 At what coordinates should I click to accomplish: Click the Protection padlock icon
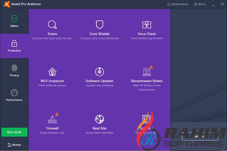click(14, 43)
